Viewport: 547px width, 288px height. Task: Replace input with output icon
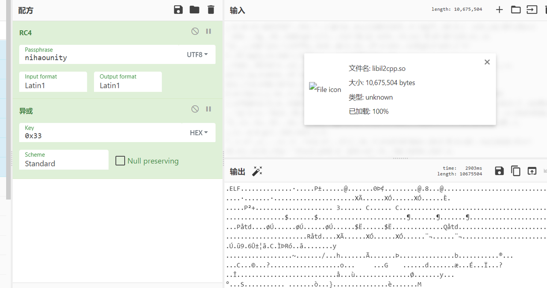point(532,171)
